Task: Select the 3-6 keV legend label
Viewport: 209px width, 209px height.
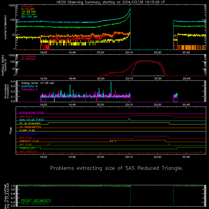Action: click(27, 6)
